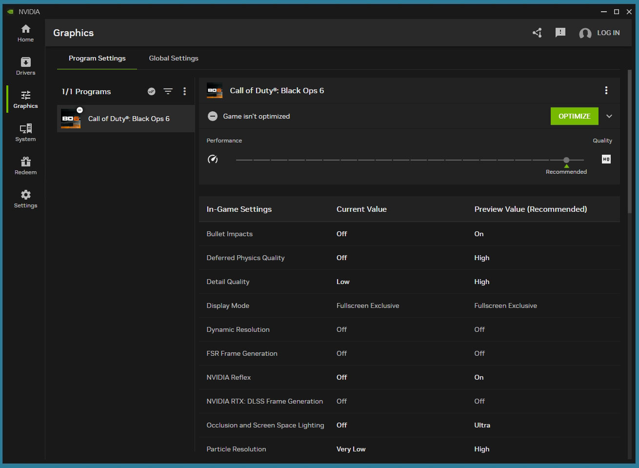The height and width of the screenshot is (468, 639).
Task: Click the vertical scrollbar on right
Action: coord(629,142)
